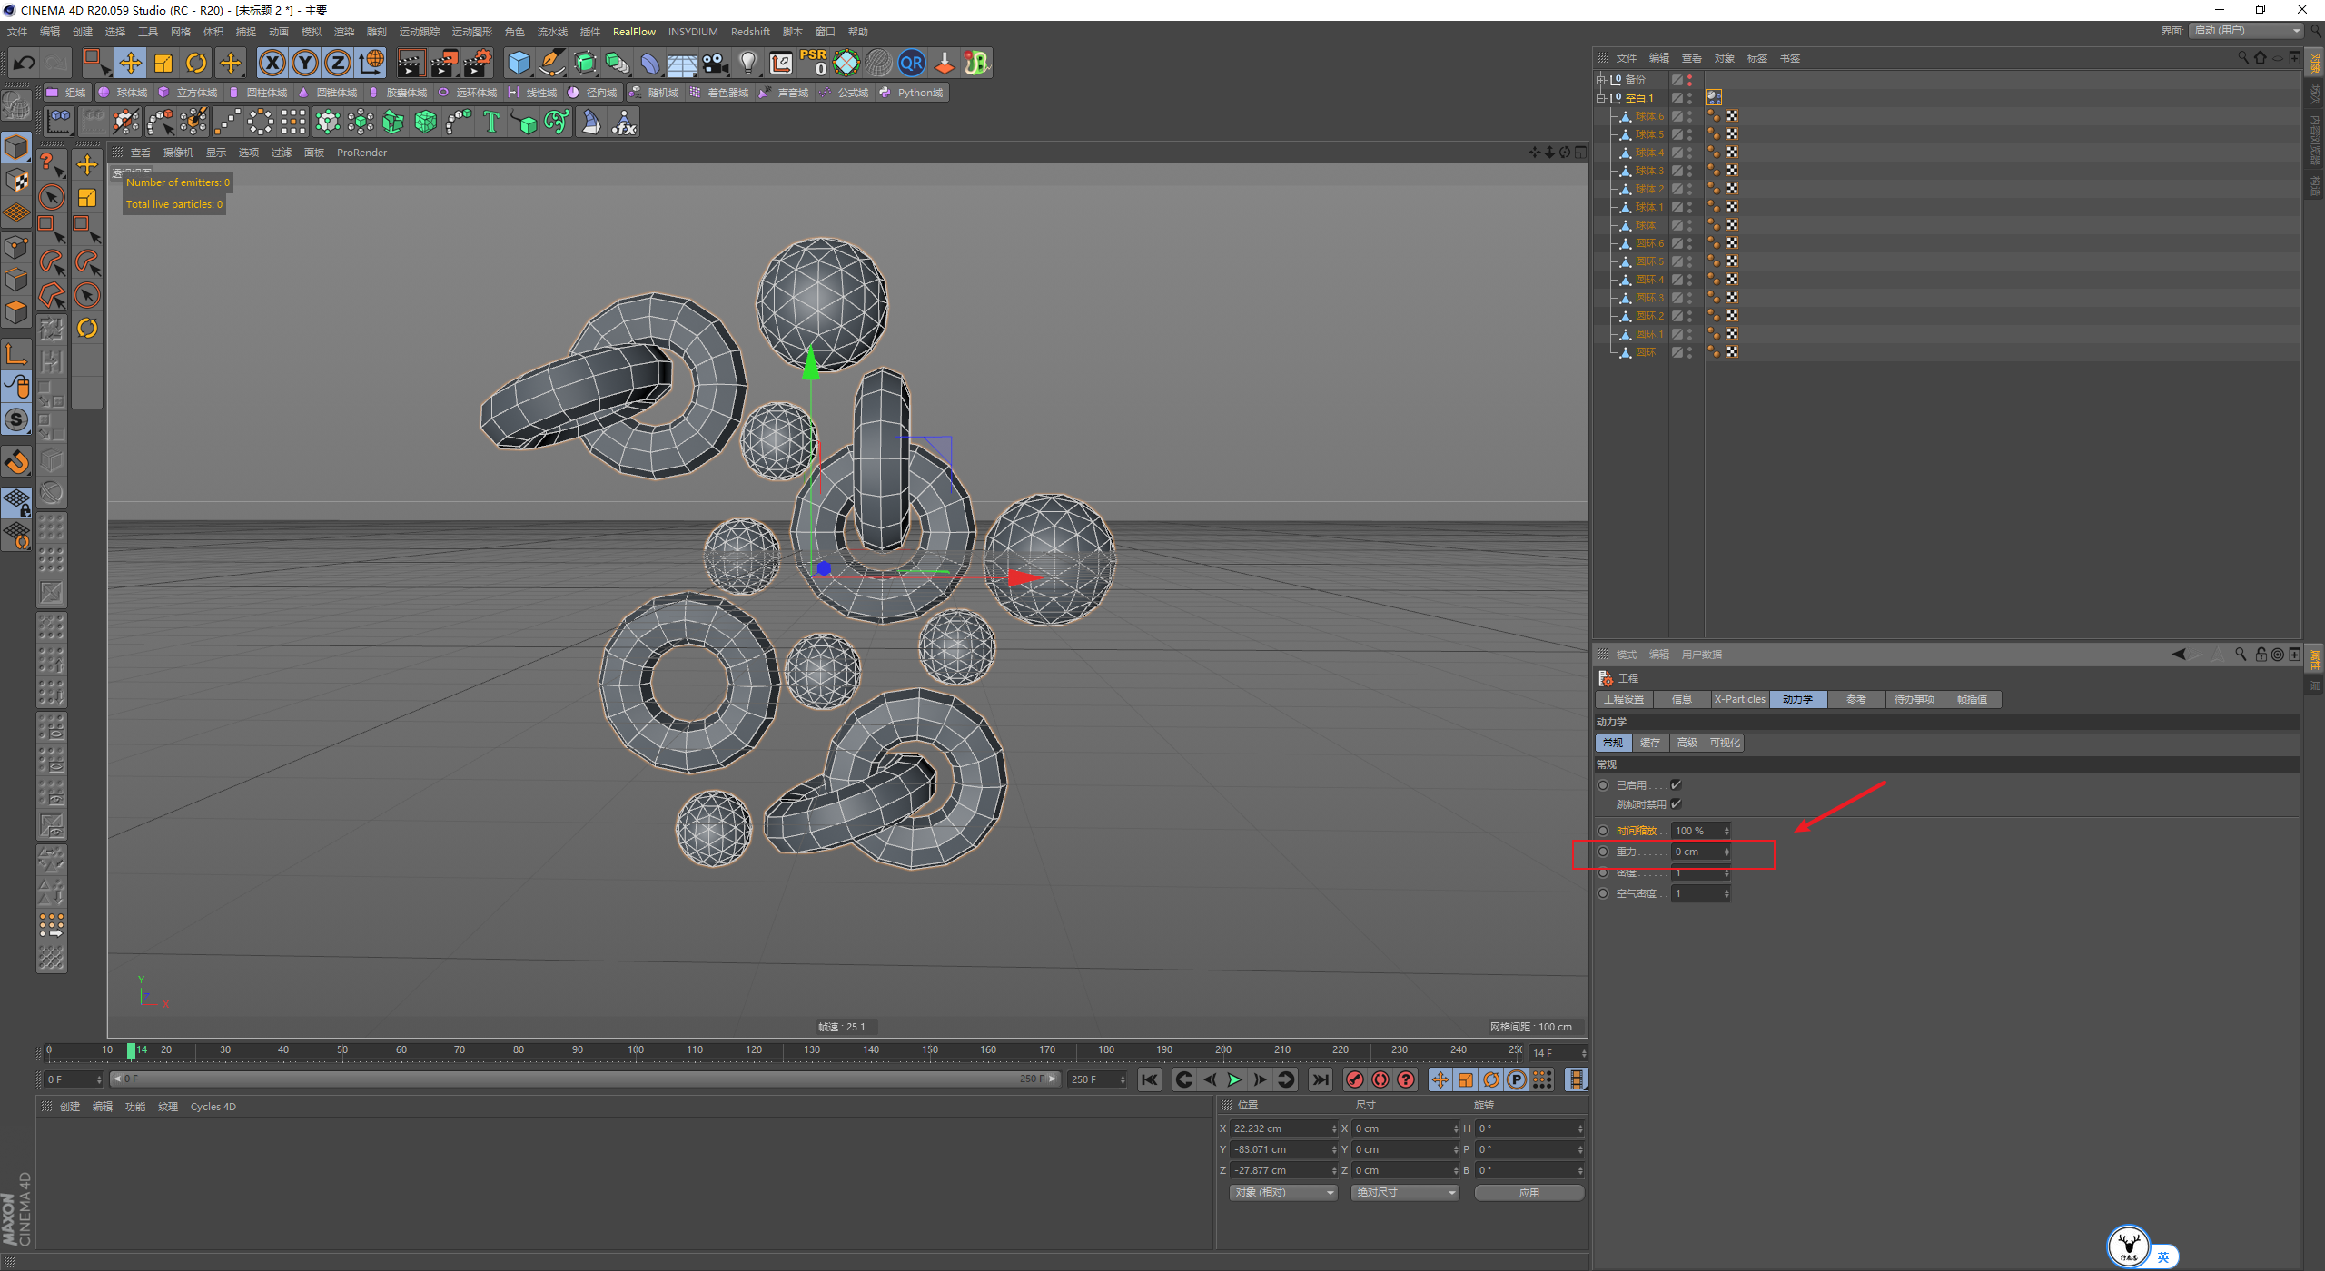This screenshot has width=2325, height=1271.
Task: Uncheck the 已启用 enabled checkbox
Action: tap(1676, 785)
